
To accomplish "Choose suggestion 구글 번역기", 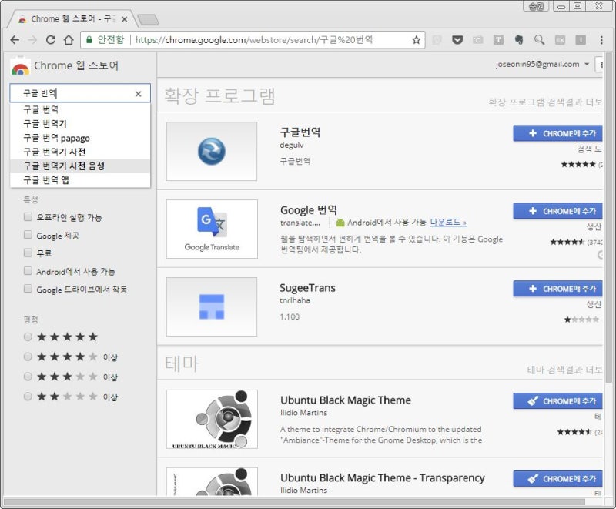I will click(x=80, y=124).
